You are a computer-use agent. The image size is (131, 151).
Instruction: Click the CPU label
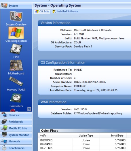[x=16, y=57]
